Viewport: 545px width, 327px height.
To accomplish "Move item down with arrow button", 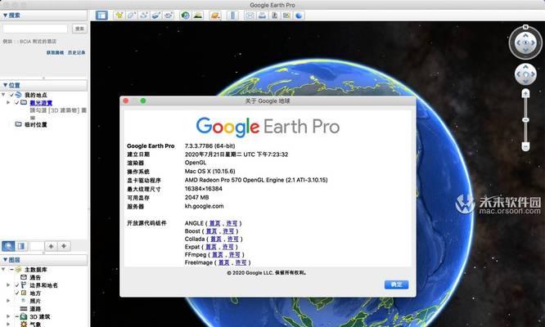I will 64,246.
